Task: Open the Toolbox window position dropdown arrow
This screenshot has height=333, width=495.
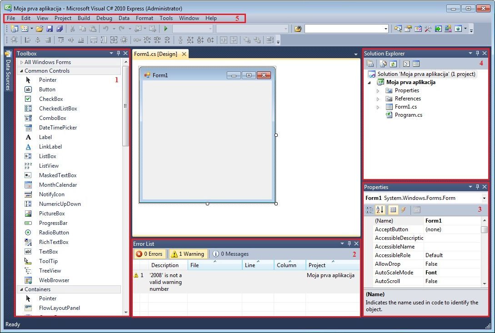Action: pos(111,53)
